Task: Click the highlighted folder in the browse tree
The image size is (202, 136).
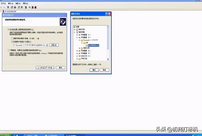Action: 92,46
